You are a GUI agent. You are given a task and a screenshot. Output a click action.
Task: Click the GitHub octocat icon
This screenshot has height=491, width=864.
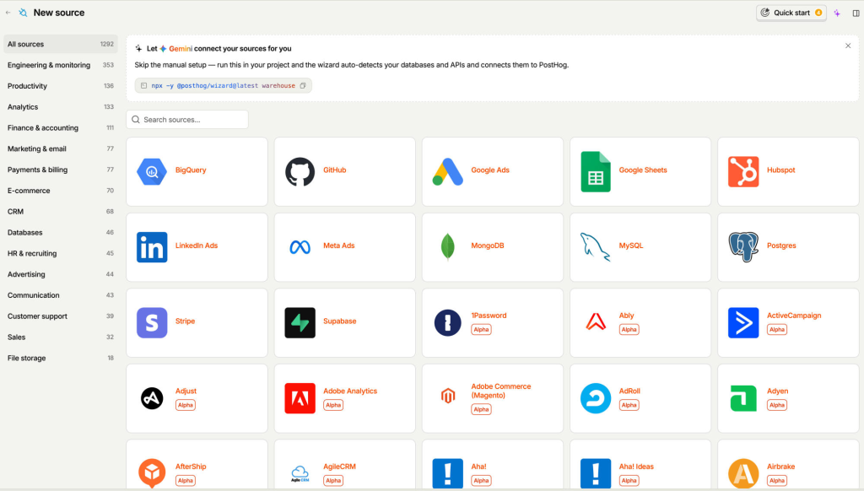(300, 171)
